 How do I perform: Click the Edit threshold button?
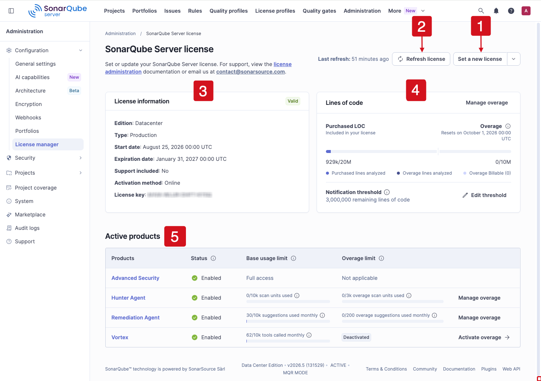pyautogui.click(x=484, y=195)
